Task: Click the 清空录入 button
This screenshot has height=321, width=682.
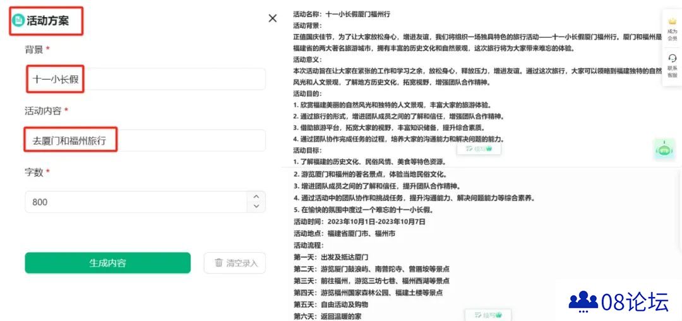Action: tap(235, 263)
